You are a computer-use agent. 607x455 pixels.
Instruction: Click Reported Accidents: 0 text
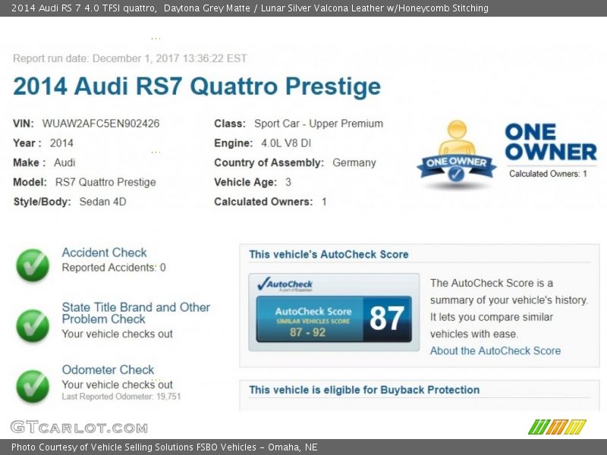point(114,268)
